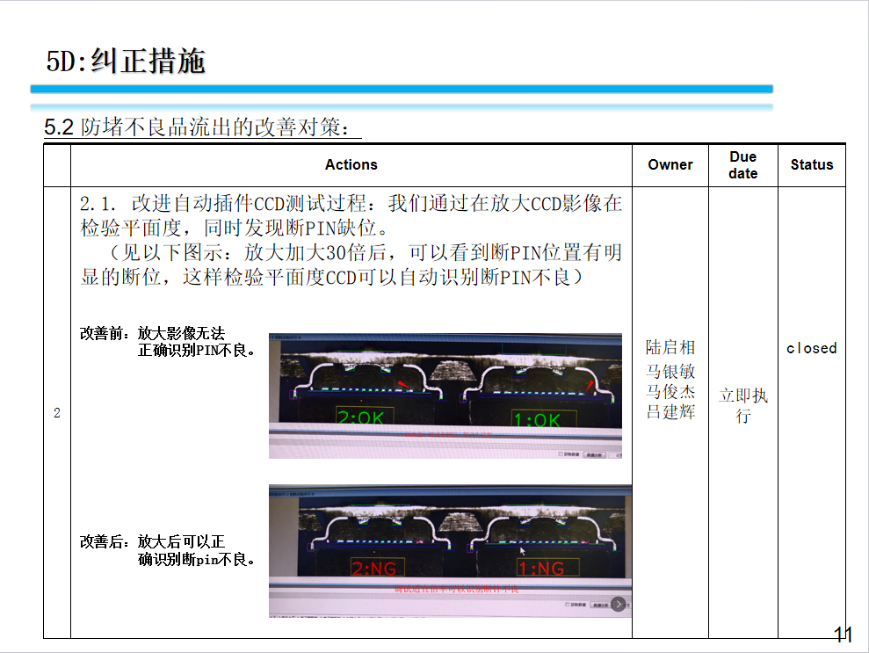Image resolution: width=869 pixels, height=653 pixels.
Task: Click right red arrow marker in top image
Action: pos(589,386)
